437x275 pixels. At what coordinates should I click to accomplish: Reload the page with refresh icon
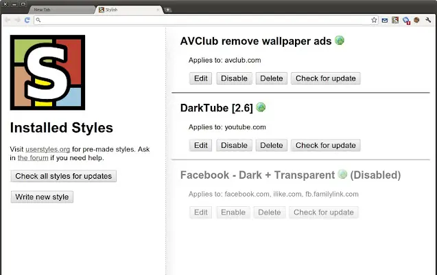27,20
